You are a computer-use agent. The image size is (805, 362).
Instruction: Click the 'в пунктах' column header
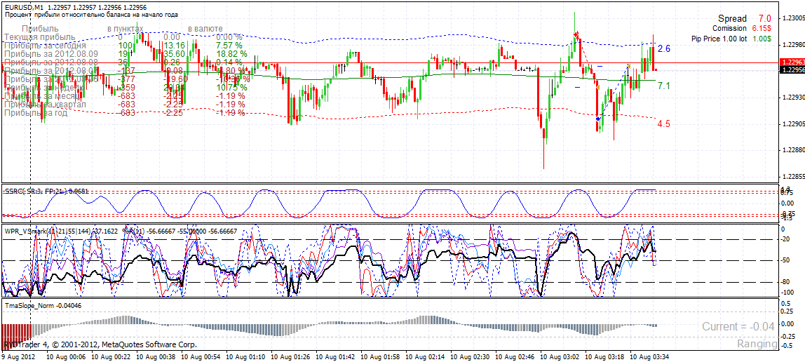[126, 29]
